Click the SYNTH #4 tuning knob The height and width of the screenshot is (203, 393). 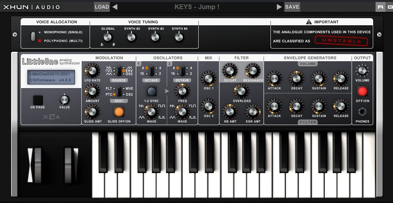[179, 37]
